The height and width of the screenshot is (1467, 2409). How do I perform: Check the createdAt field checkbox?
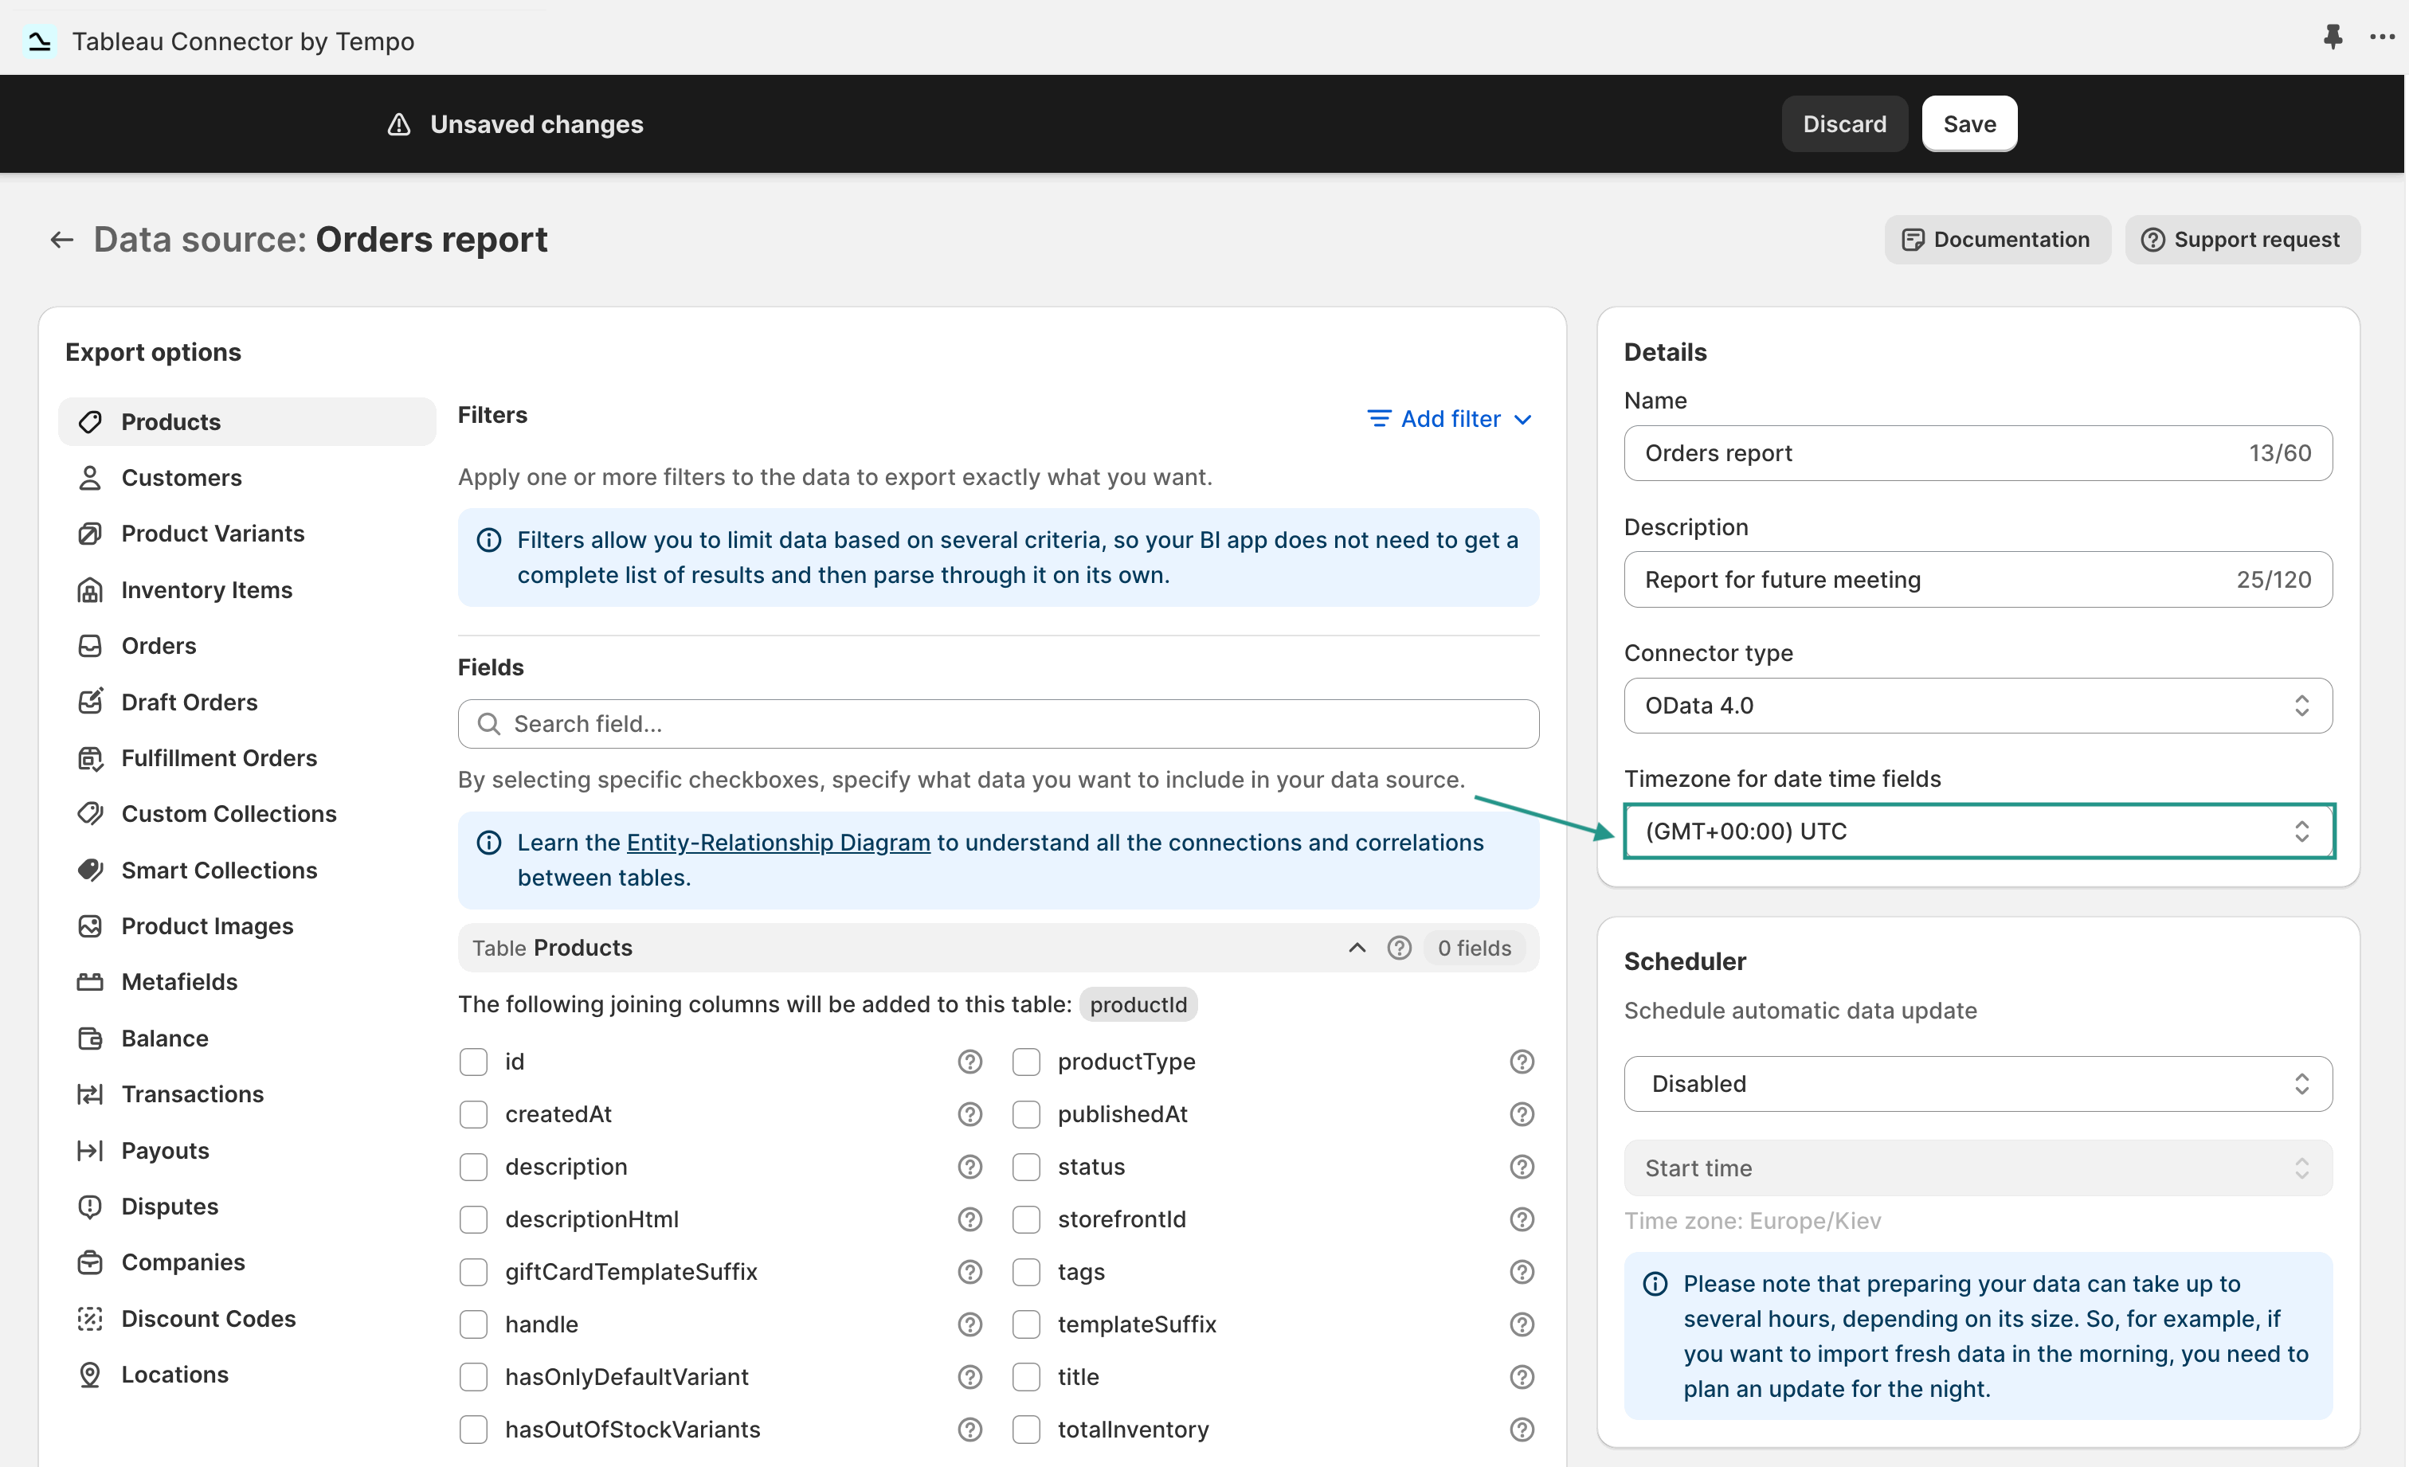pos(474,1114)
